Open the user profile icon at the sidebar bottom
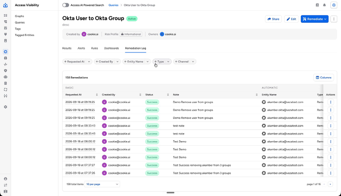Image resolution: width=341 pixels, height=196 pixels. 5,179
